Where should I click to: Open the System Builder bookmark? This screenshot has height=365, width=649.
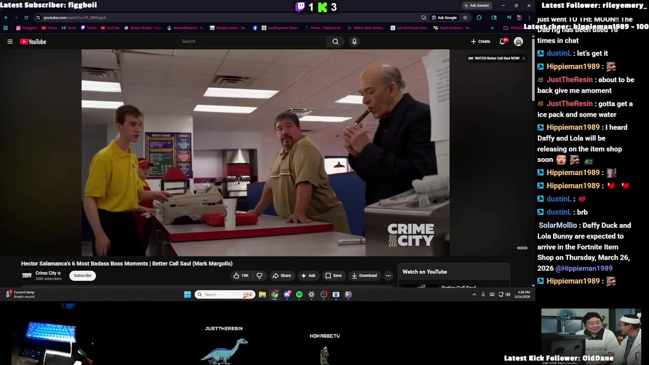[x=143, y=28]
